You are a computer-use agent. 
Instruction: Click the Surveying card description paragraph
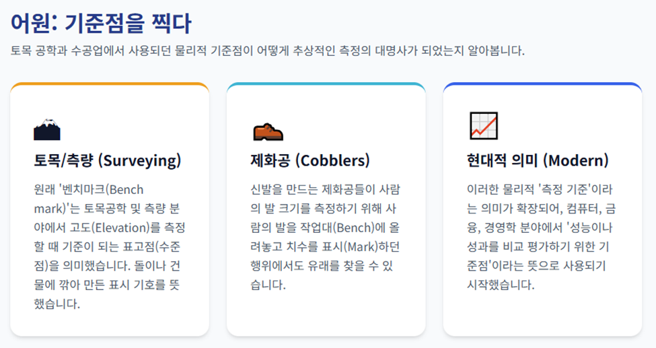coord(110,246)
